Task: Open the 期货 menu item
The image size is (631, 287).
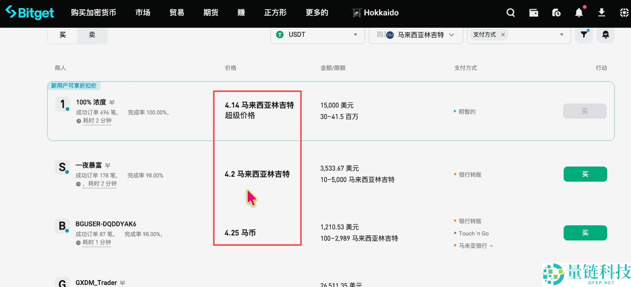Action: (210, 13)
